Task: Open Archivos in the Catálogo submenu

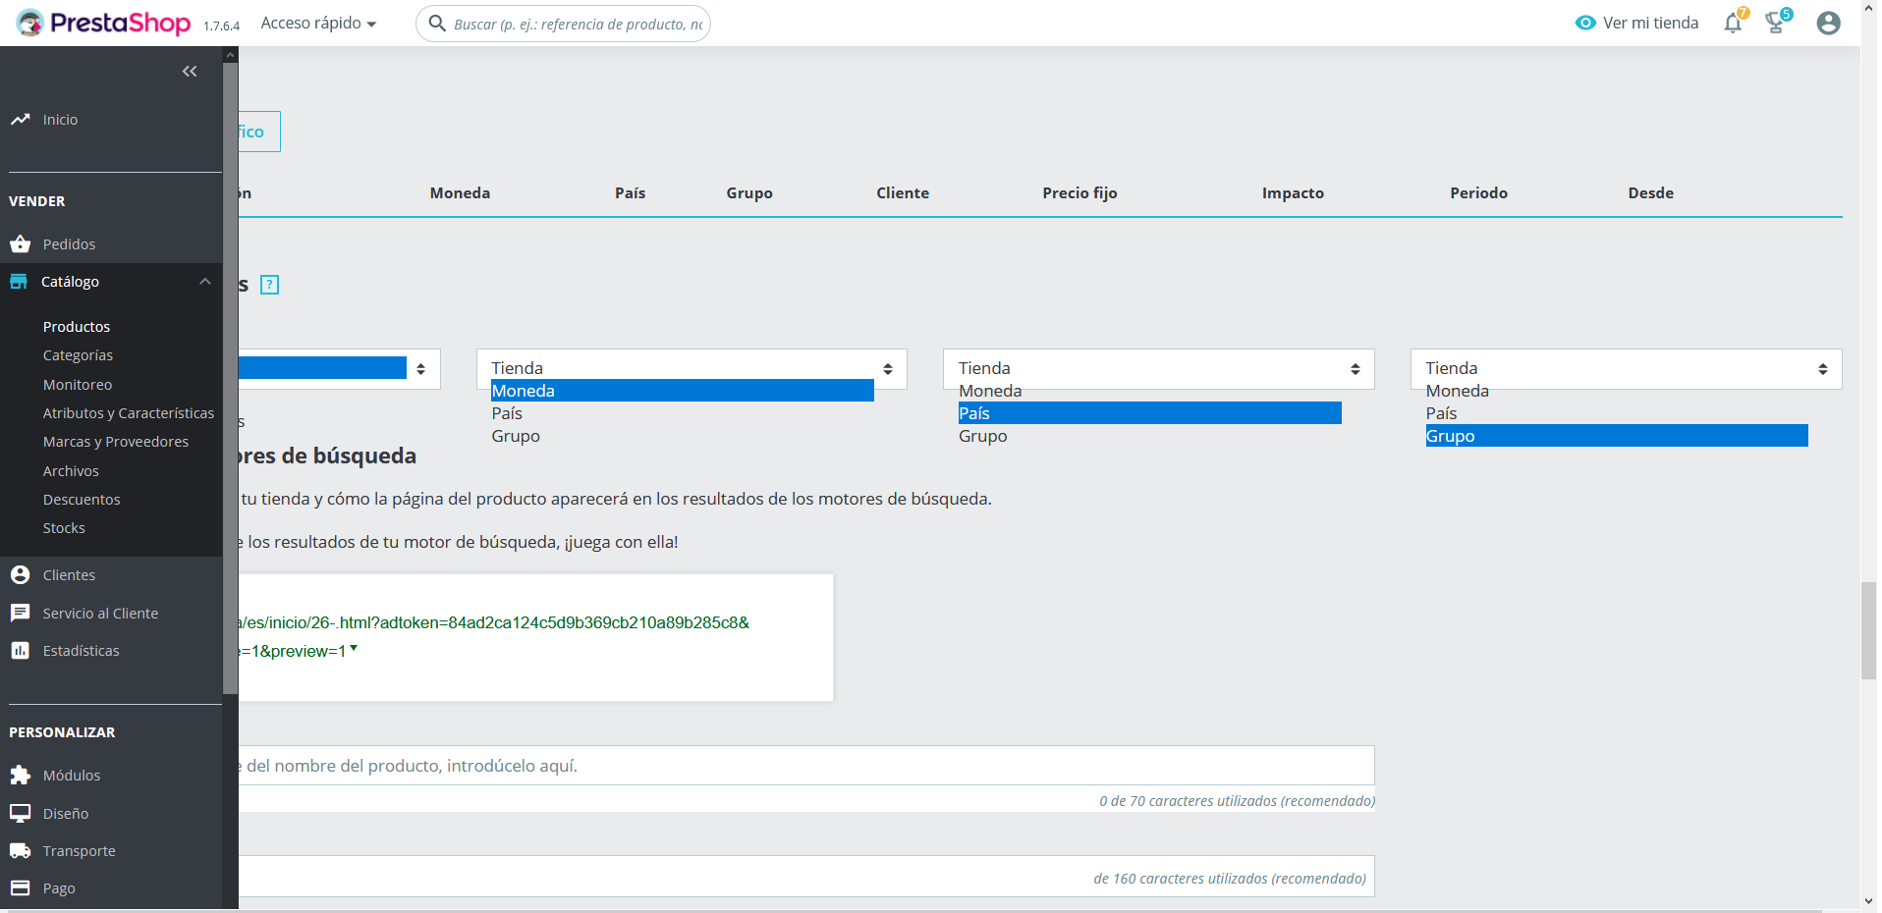Action: 71,471
